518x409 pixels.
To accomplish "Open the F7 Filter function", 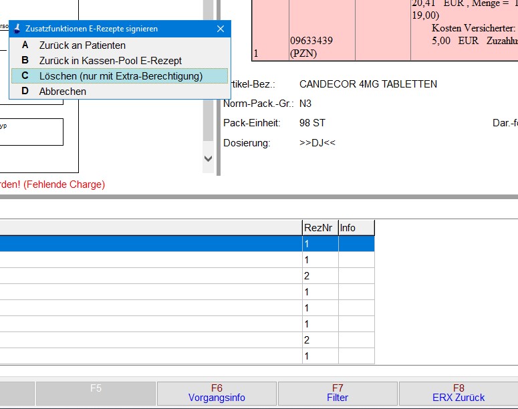I will tap(338, 393).
